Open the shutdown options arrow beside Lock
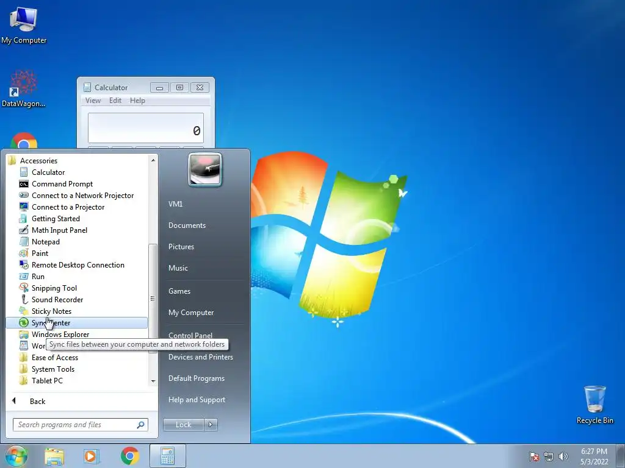 (211, 425)
